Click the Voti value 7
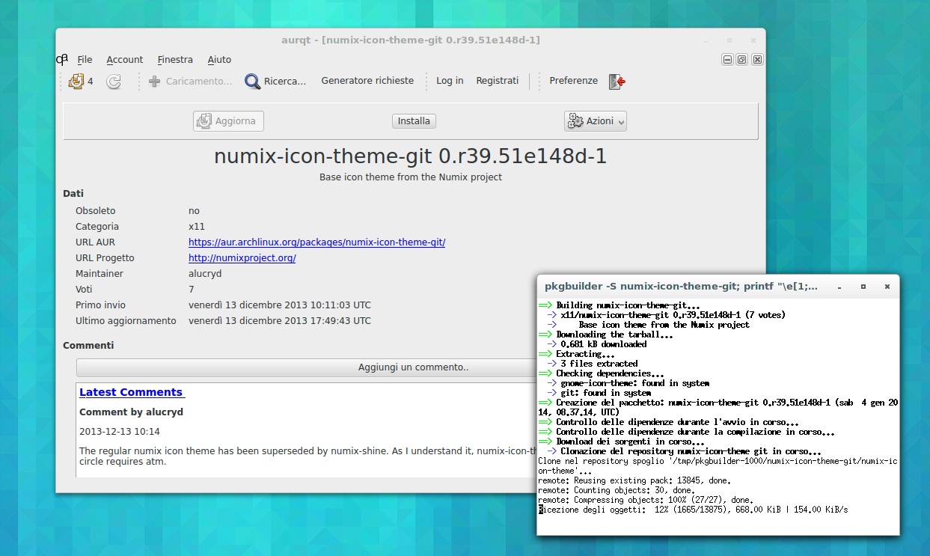This screenshot has width=930, height=556. pos(192,290)
